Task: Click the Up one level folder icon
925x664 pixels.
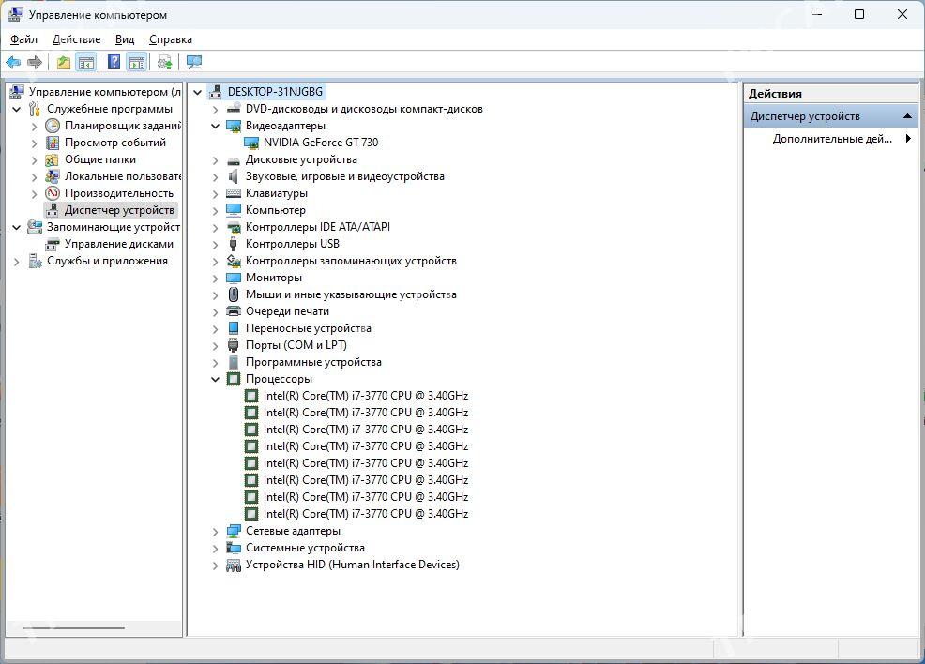Action: 63,62
